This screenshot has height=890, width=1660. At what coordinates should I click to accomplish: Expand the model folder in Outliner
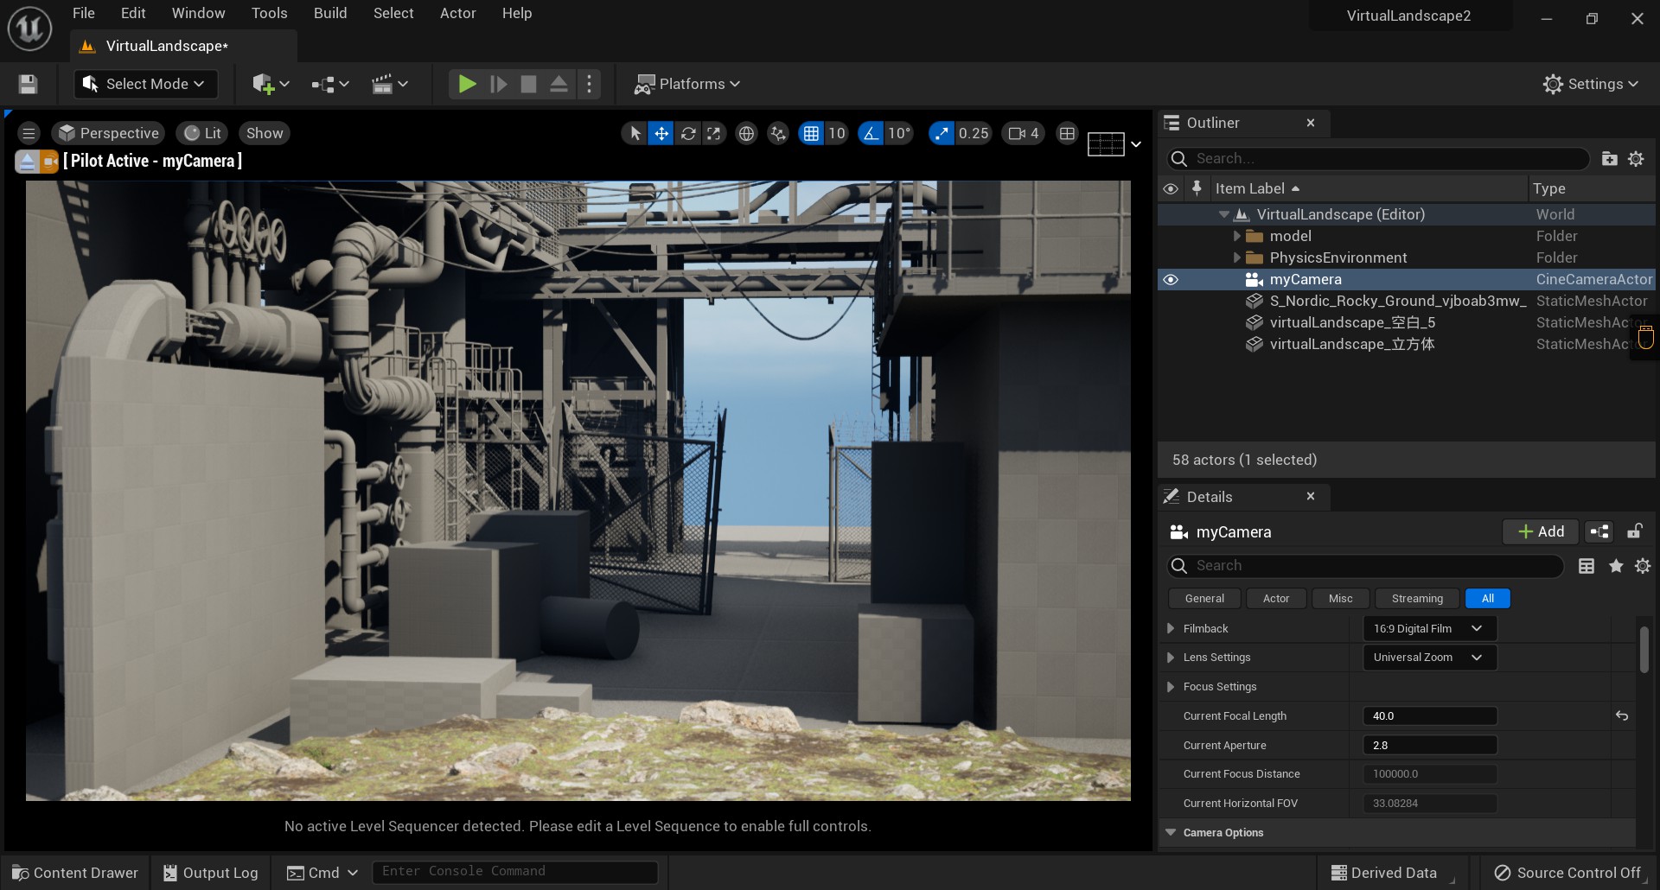pyautogui.click(x=1236, y=236)
